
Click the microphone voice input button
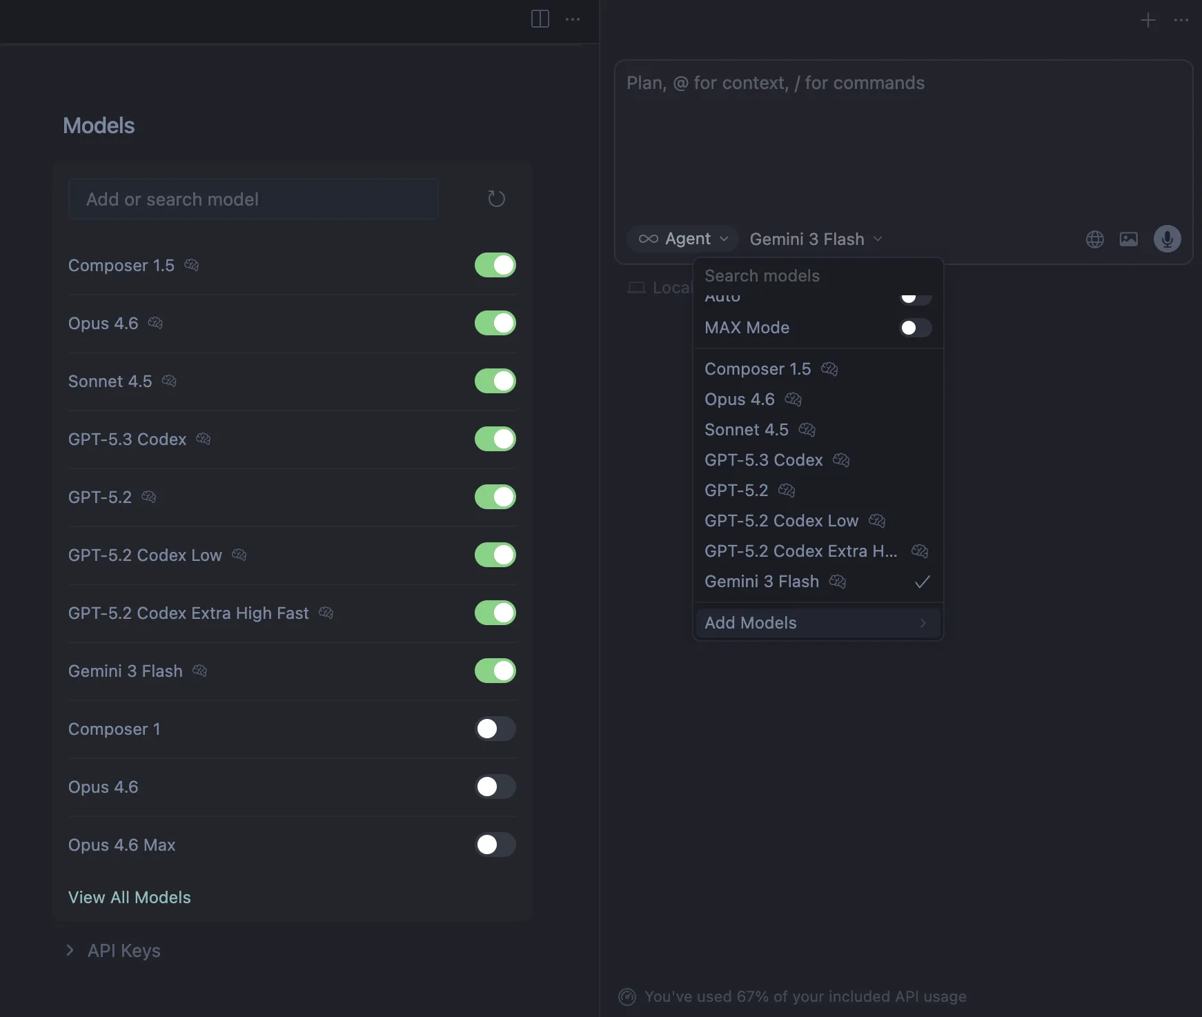point(1167,239)
